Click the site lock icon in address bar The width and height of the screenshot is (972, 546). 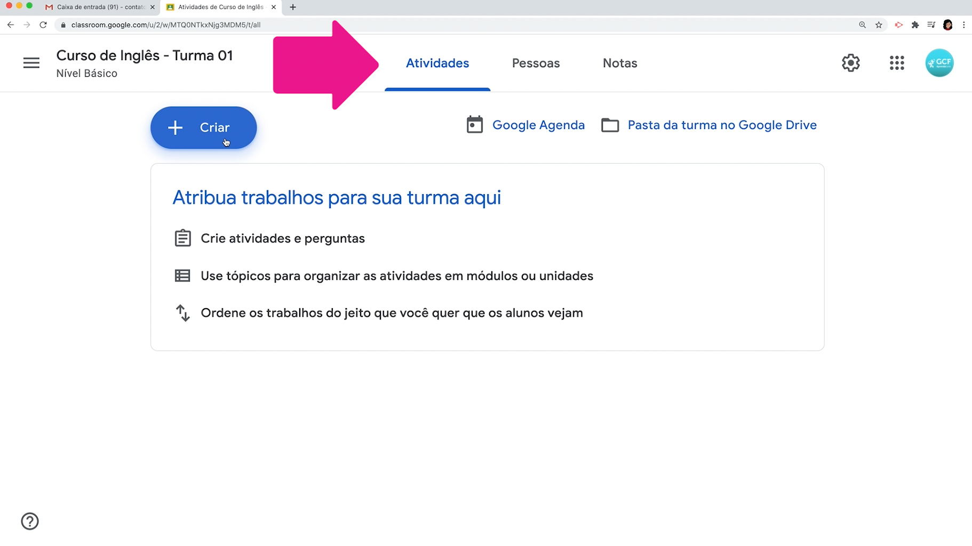[x=63, y=25]
